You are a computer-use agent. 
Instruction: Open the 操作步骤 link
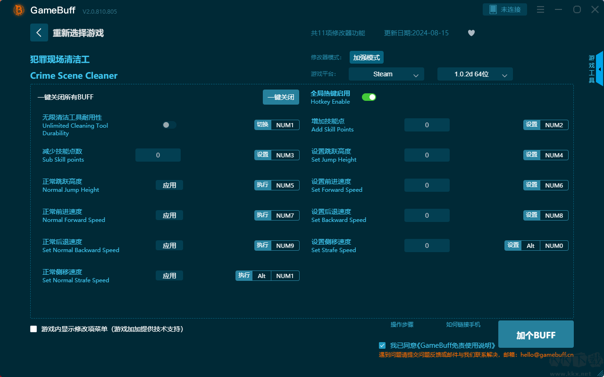[402, 325]
